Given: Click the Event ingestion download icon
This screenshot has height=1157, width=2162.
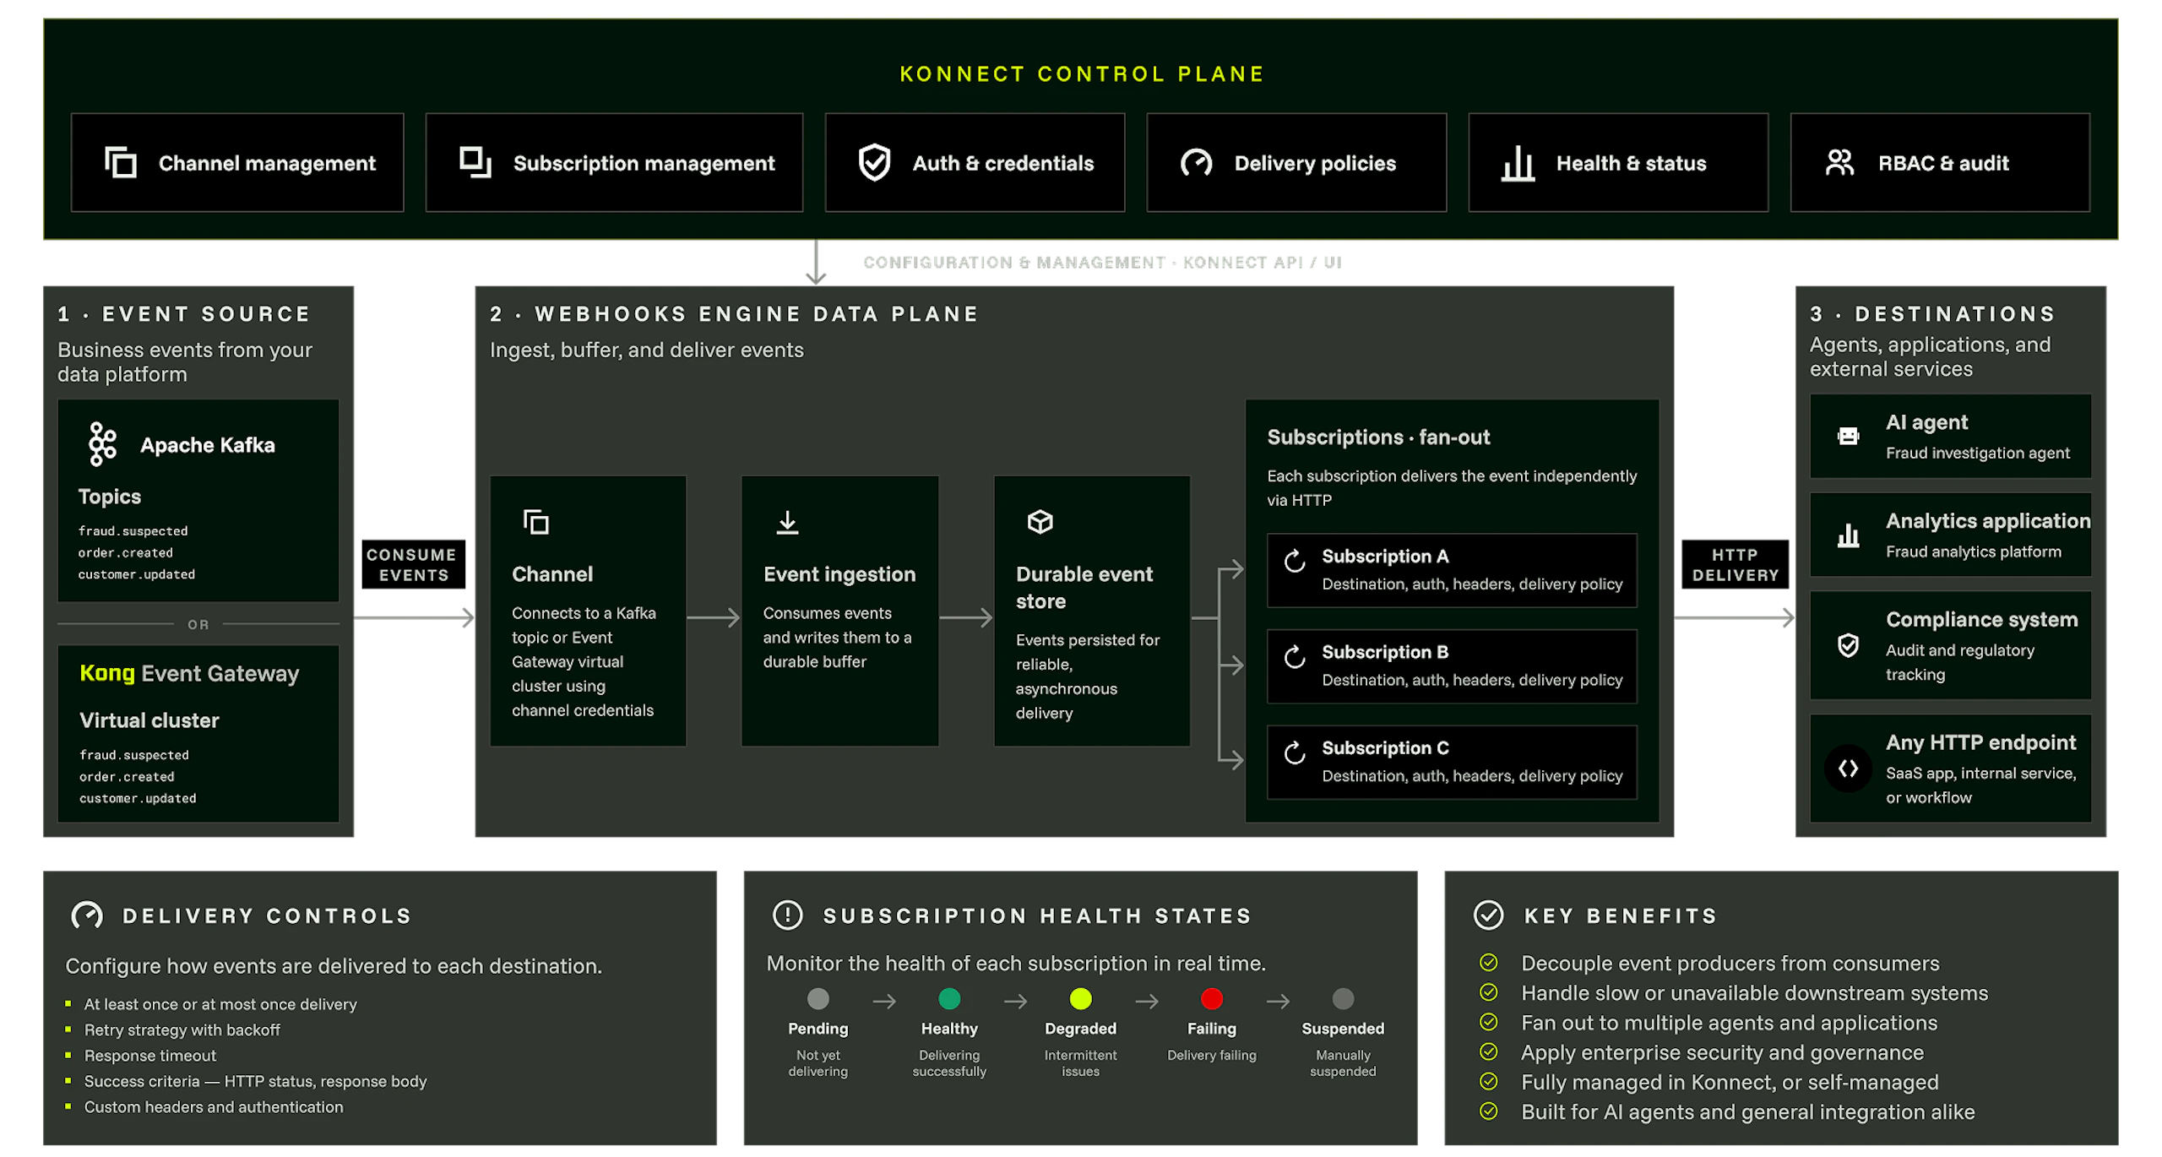Looking at the screenshot, I should coord(787,522).
